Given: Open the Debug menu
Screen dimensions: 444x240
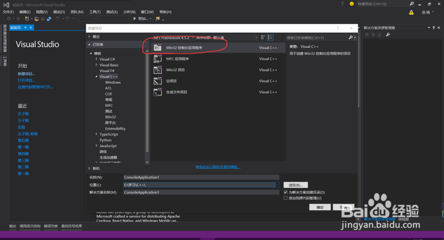Looking at the screenshot, I should [x=59, y=12].
